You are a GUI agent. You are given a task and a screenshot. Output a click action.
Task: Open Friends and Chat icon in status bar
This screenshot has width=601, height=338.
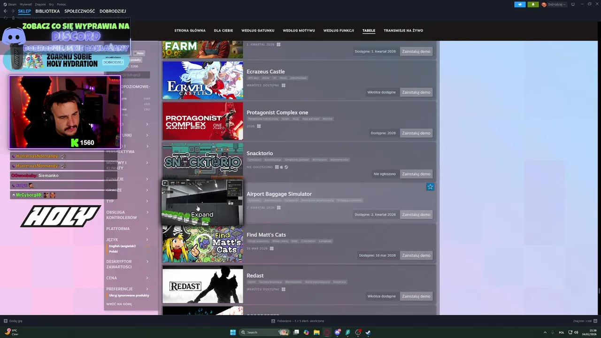594,321
